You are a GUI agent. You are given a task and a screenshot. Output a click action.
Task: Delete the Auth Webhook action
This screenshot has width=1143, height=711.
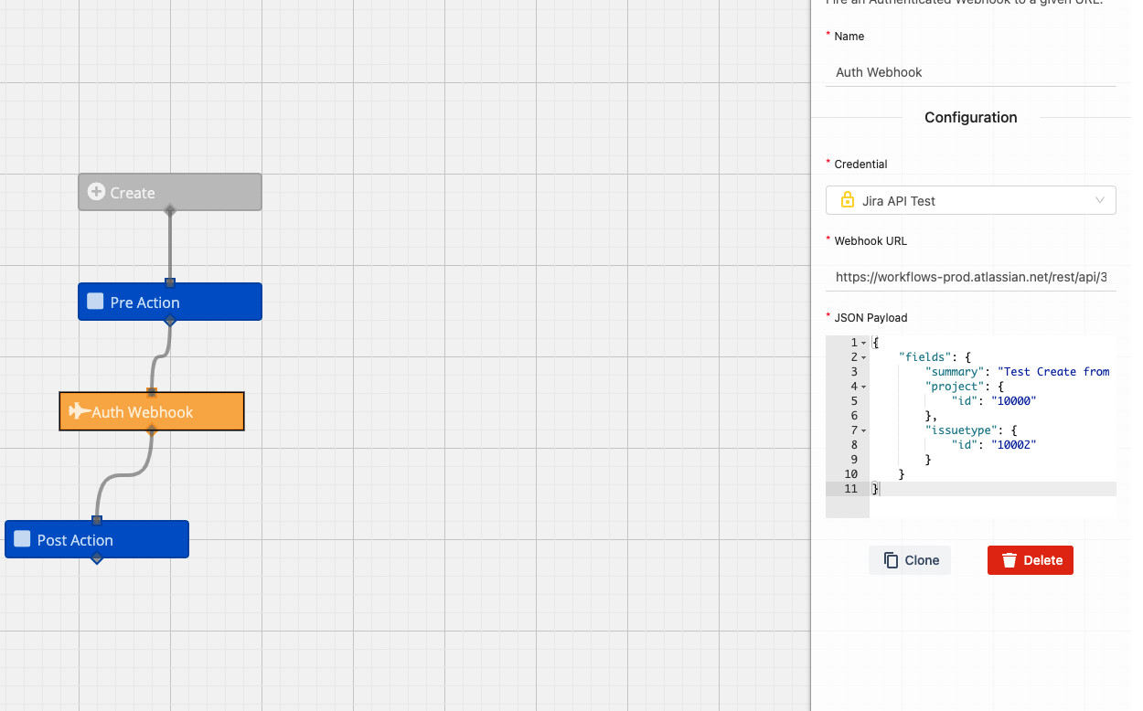1031,560
